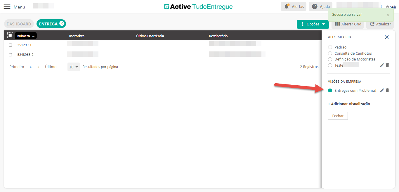Select the Padrão grid radio button

(x=330, y=47)
